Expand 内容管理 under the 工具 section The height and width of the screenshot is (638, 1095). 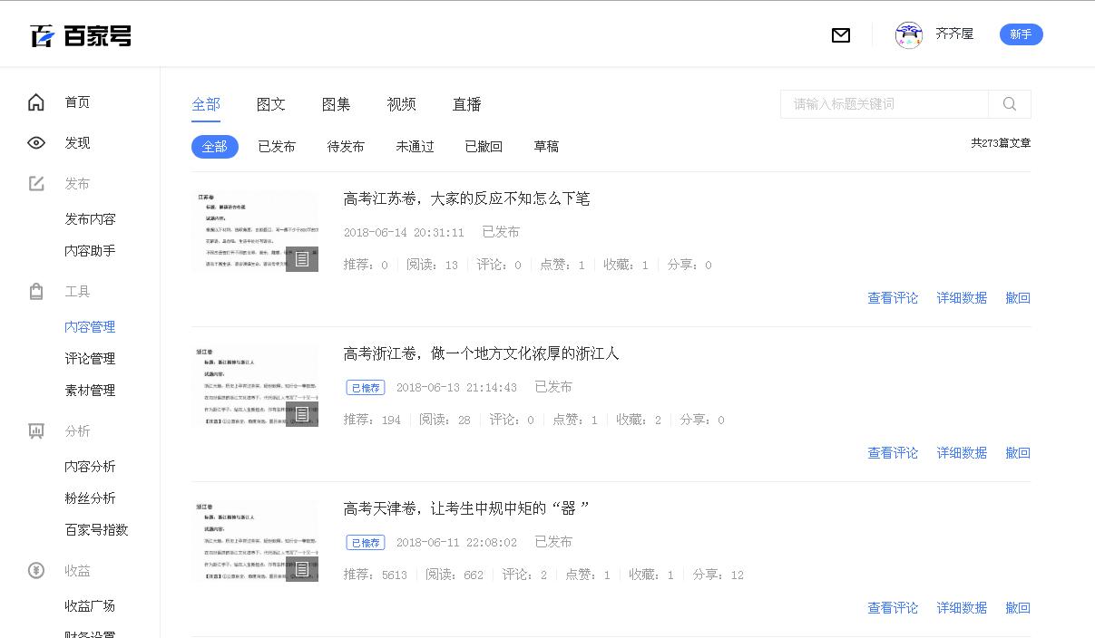(90, 326)
